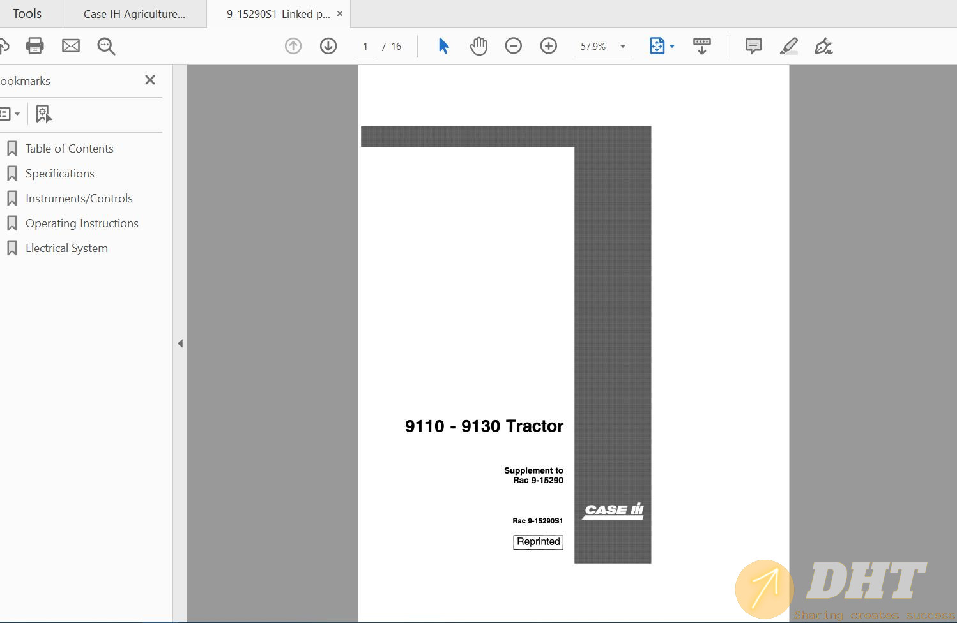Click the page number field

pyautogui.click(x=365, y=47)
